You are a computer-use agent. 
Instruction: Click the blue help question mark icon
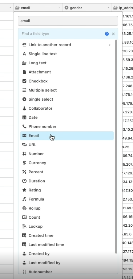click(107, 34)
